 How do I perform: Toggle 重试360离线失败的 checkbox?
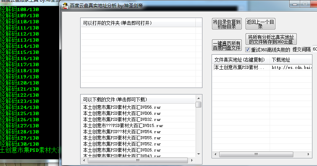tap(247, 50)
